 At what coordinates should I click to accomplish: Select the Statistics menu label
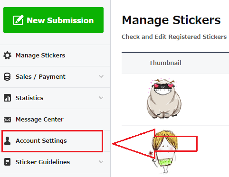pyautogui.click(x=29, y=98)
